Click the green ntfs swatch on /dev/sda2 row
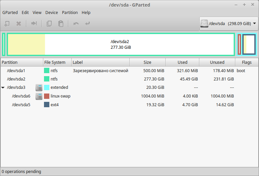The image size is (259, 176). pyautogui.click(x=47, y=79)
